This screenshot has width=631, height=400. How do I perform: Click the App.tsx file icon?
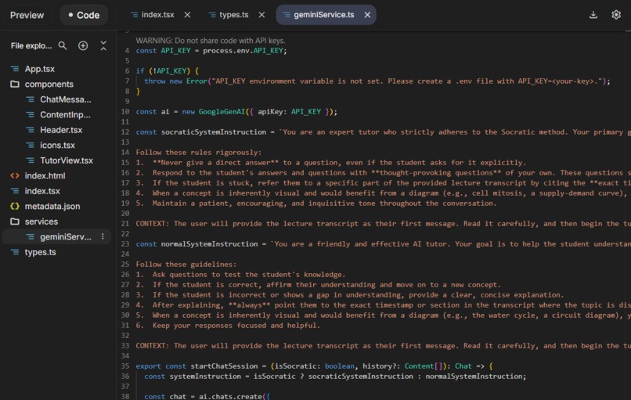coord(15,69)
